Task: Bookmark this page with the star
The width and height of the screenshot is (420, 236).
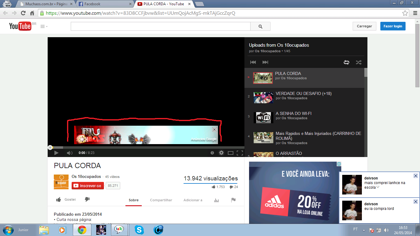Action: (x=405, y=13)
